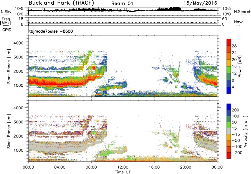Click the "Freq. [MHz]" axis label
The image size is (251, 174).
[6, 21]
